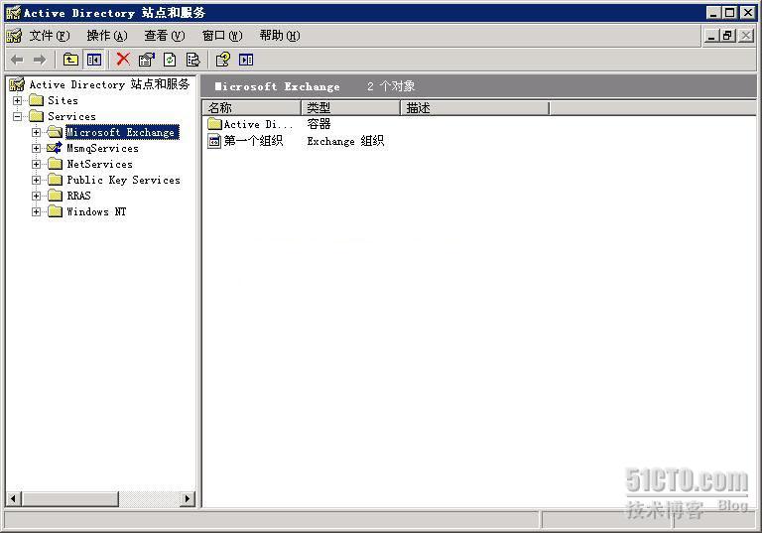This screenshot has width=762, height=533.
Task: Click the tree pane horizontal scrollbar thumb
Action: tap(70, 498)
